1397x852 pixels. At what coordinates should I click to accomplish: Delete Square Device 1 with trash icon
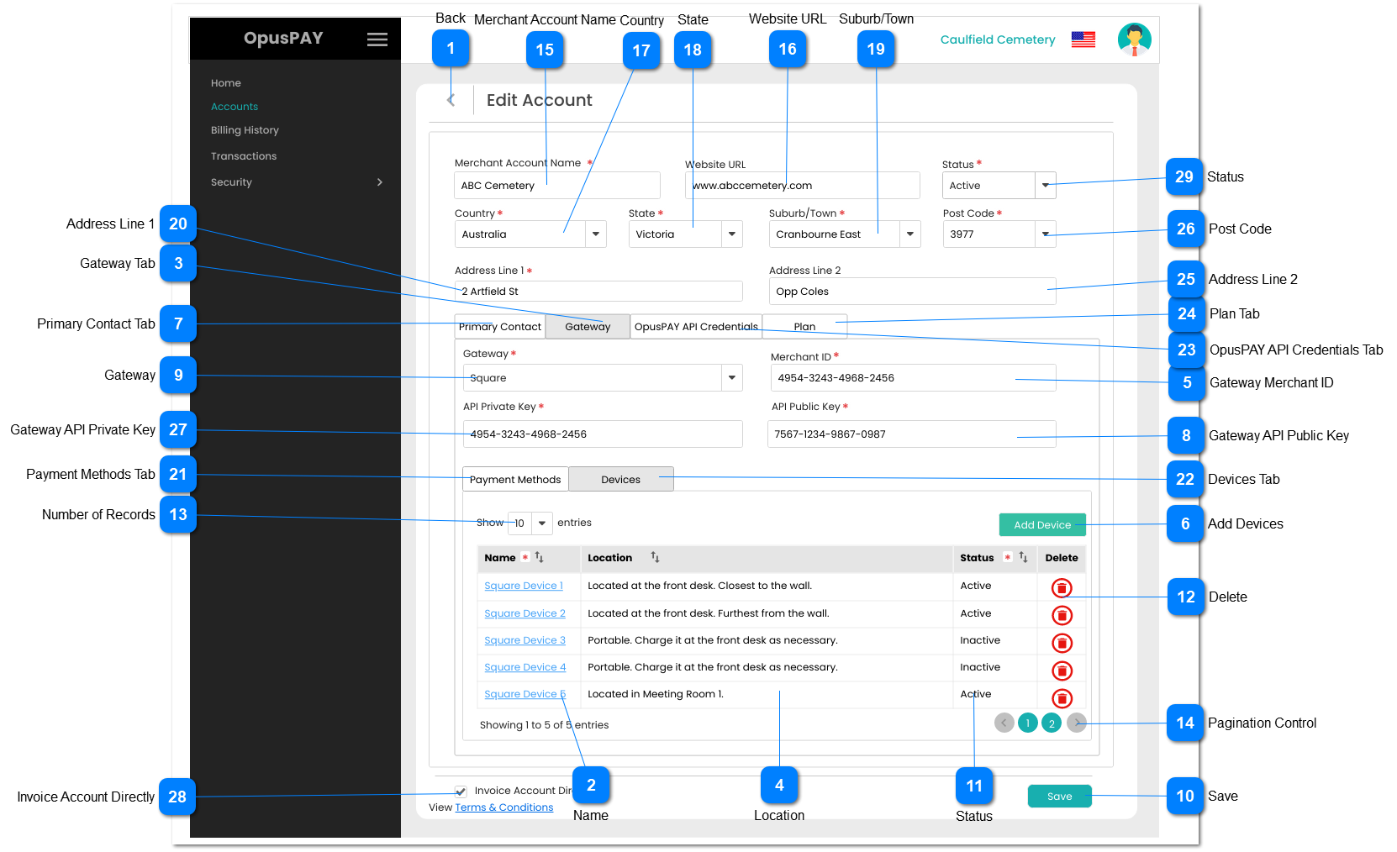(1062, 588)
